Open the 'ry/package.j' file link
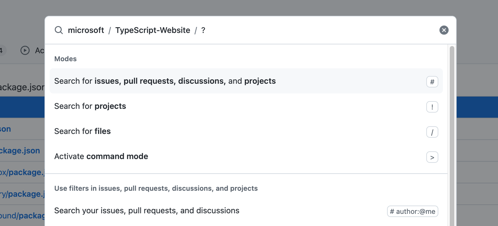The height and width of the screenshot is (226, 498). coord(22,194)
